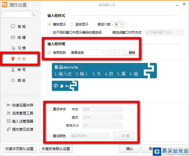Click the list icon for 输入法管理器

pos(8,121)
